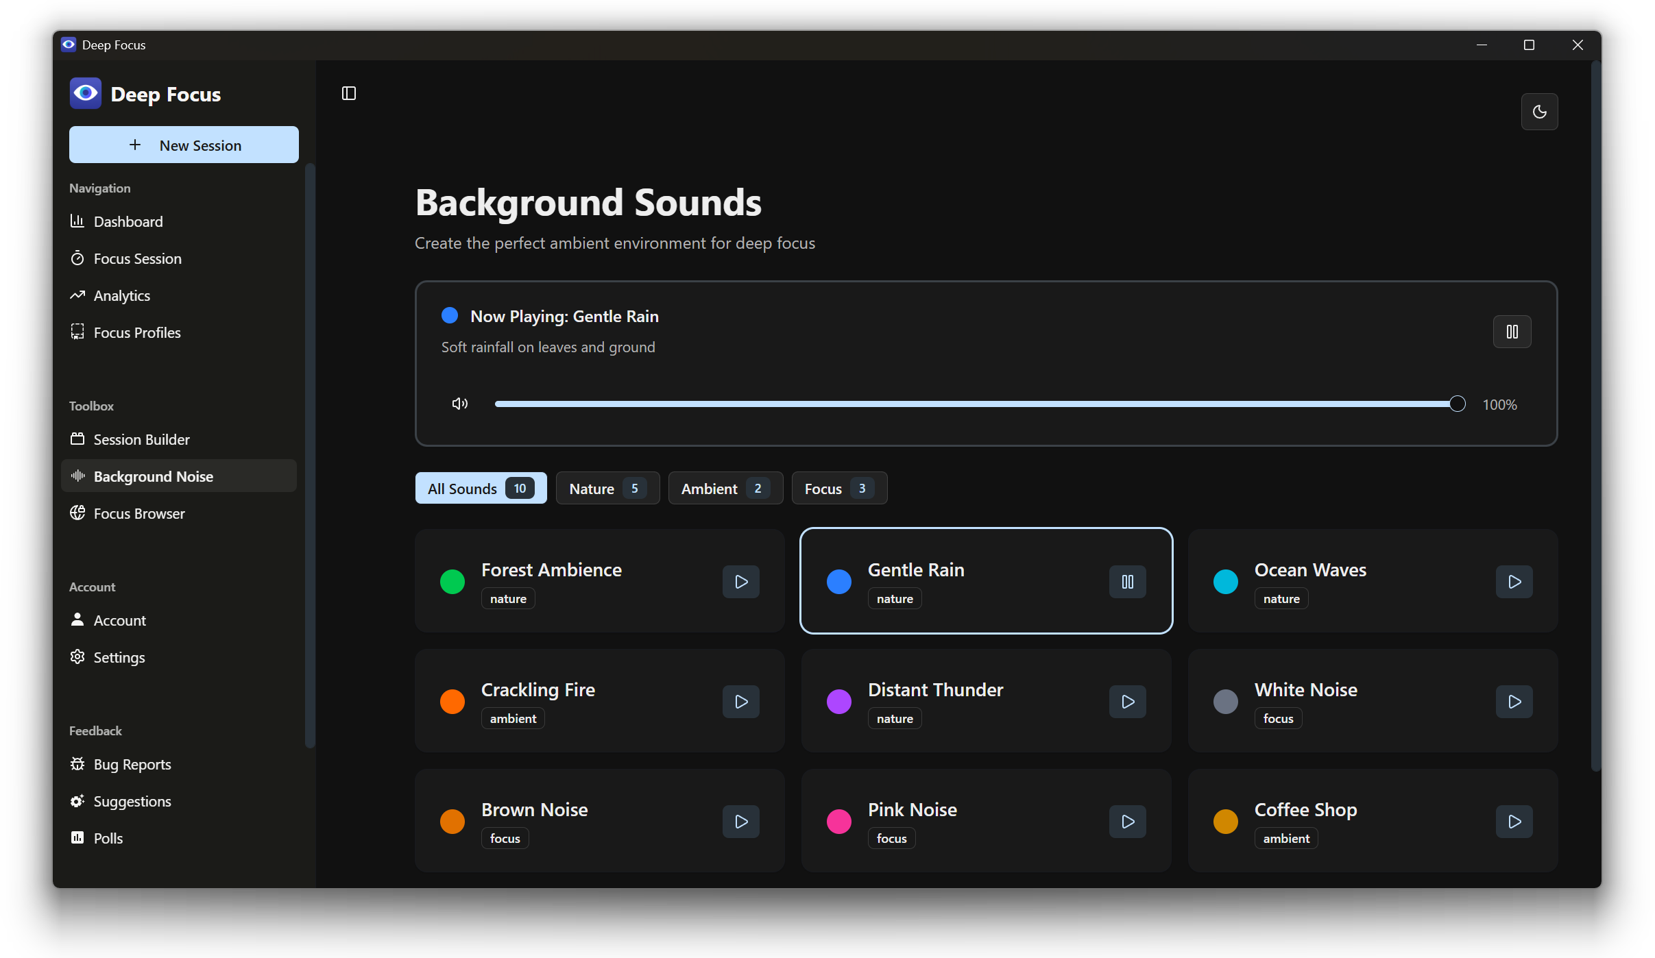
Task: Open Settings from the sidebar
Action: coord(179,657)
